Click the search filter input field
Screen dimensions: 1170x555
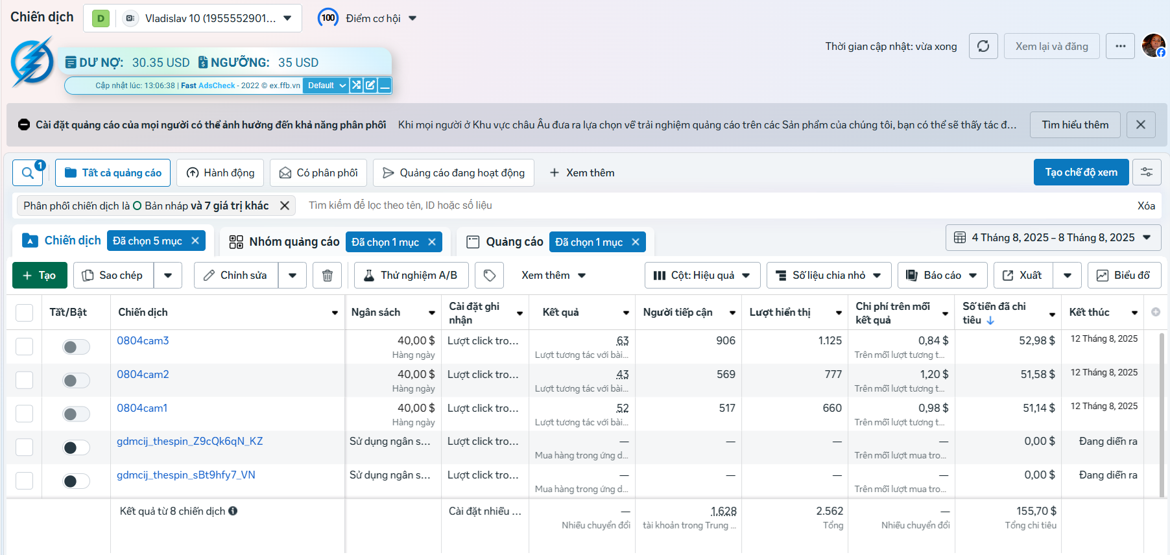[713, 206]
